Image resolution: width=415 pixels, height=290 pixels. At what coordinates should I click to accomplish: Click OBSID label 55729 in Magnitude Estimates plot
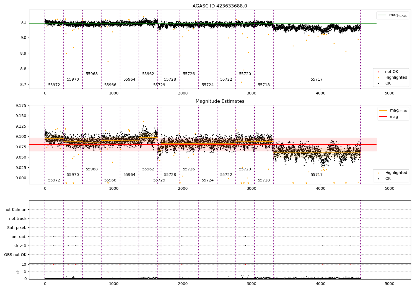[159, 180]
